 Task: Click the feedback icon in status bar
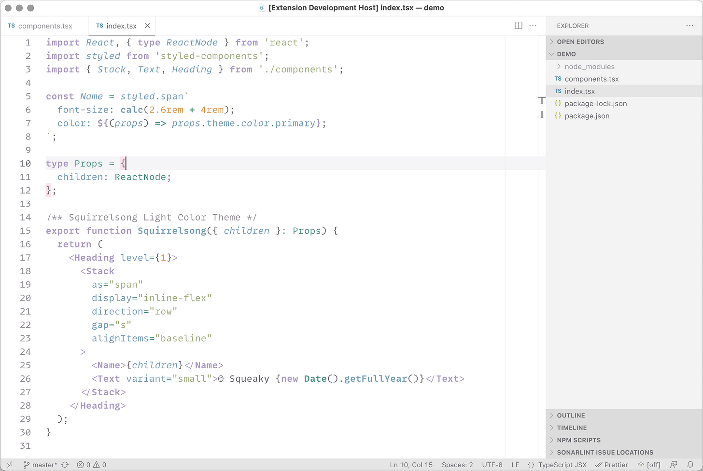(674, 465)
